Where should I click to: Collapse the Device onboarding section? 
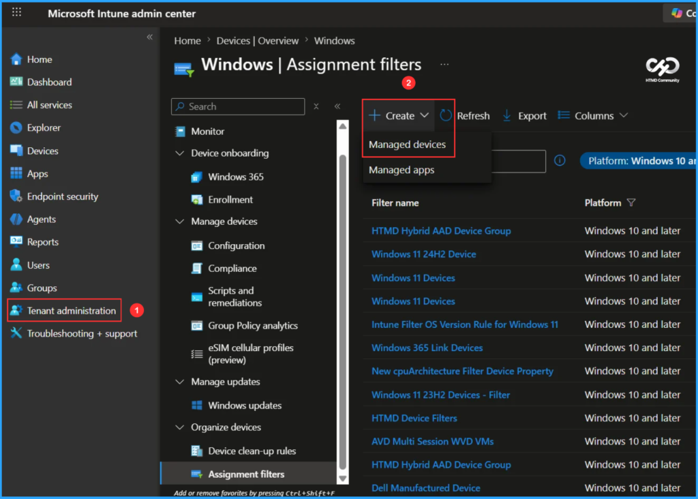(179, 153)
